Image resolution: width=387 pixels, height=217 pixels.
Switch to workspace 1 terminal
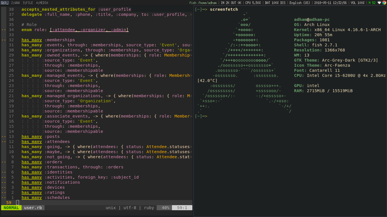5,3
